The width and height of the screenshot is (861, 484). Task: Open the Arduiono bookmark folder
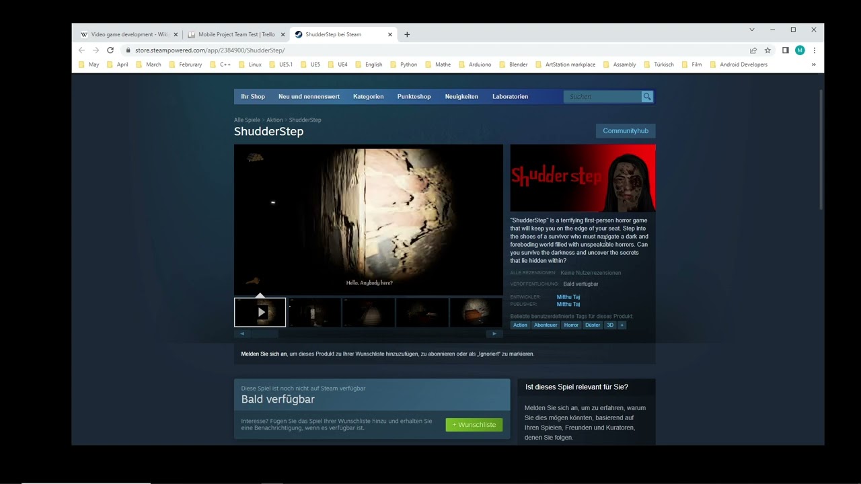(475, 65)
